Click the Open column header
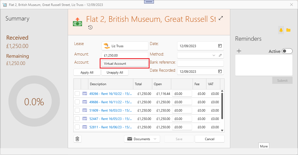Viewport: 298px width, 155px height. click(158, 84)
